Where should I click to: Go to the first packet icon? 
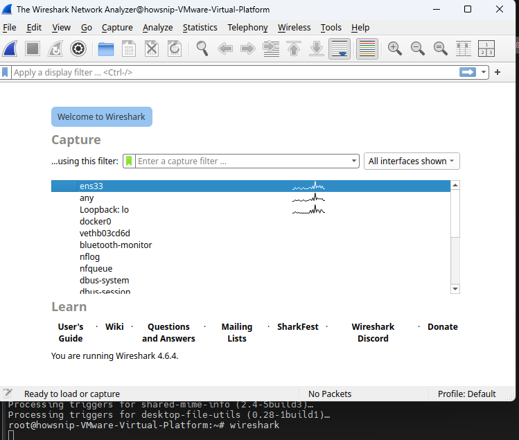pos(294,49)
